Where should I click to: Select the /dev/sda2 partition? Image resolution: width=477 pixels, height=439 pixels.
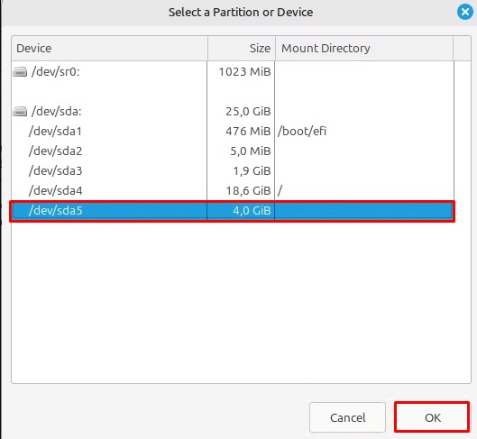tap(233, 151)
